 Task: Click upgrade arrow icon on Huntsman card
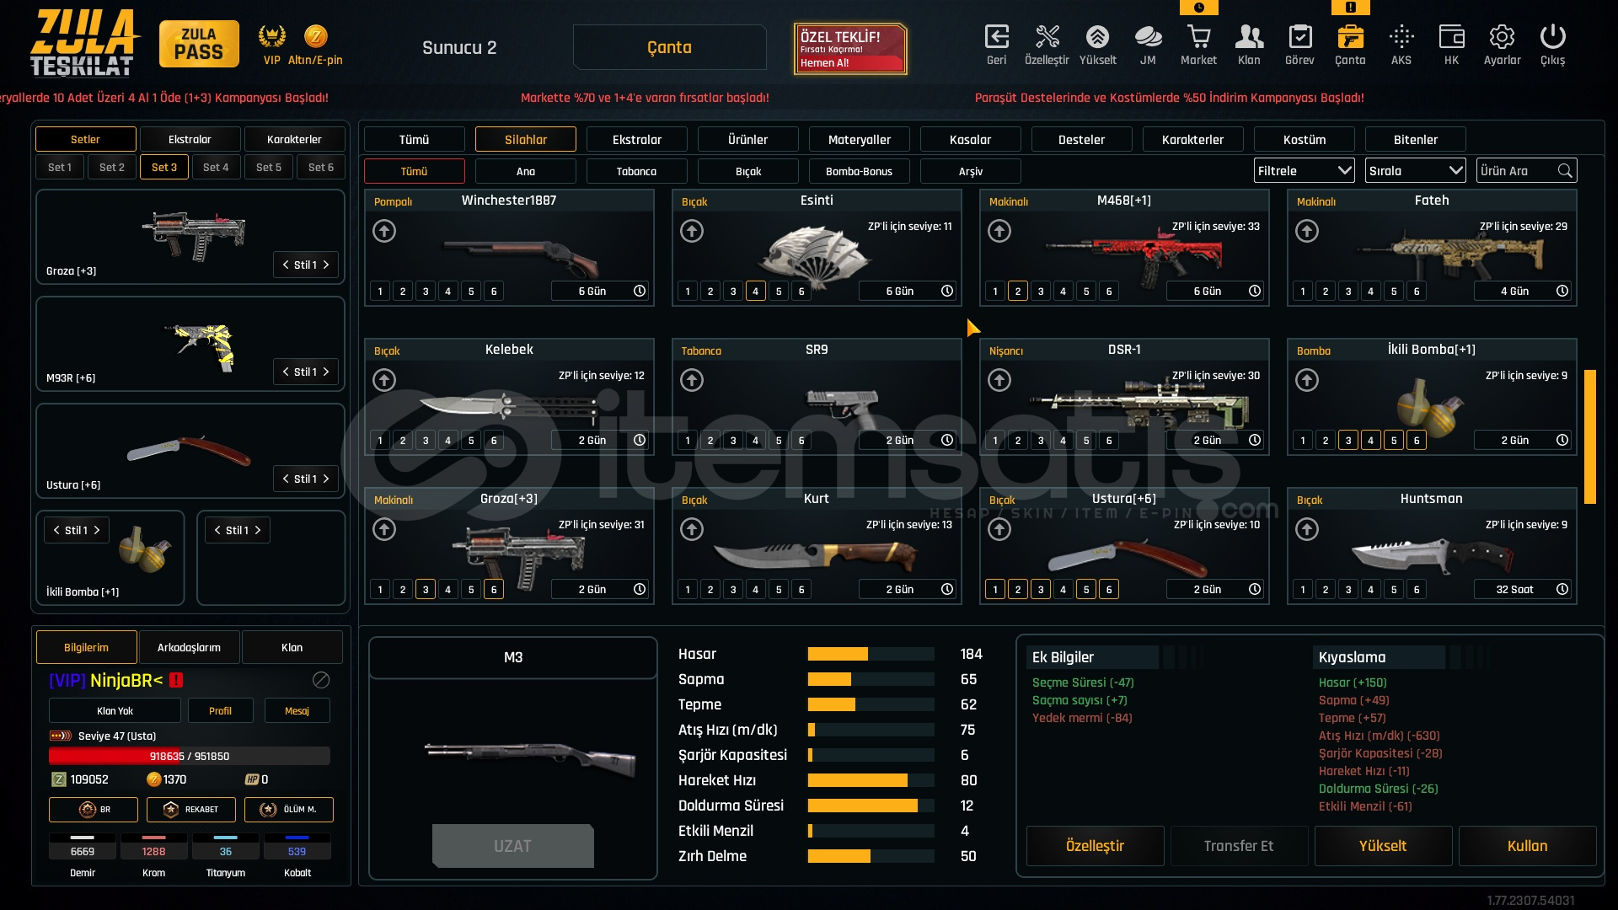(1307, 529)
